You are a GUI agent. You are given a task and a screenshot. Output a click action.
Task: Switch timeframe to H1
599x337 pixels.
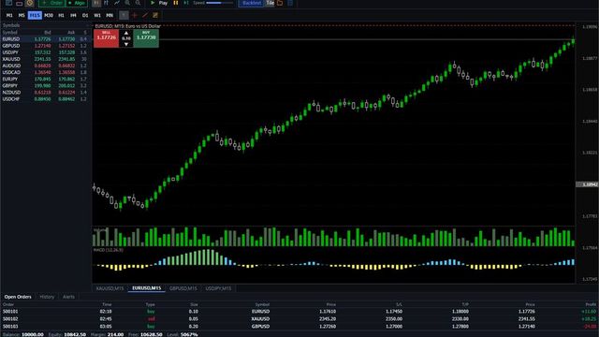click(61, 15)
